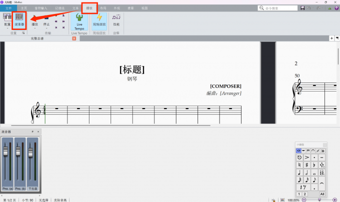Expand the 配置 dropdown arrow
This screenshot has height=202, width=340.
(7, 28)
